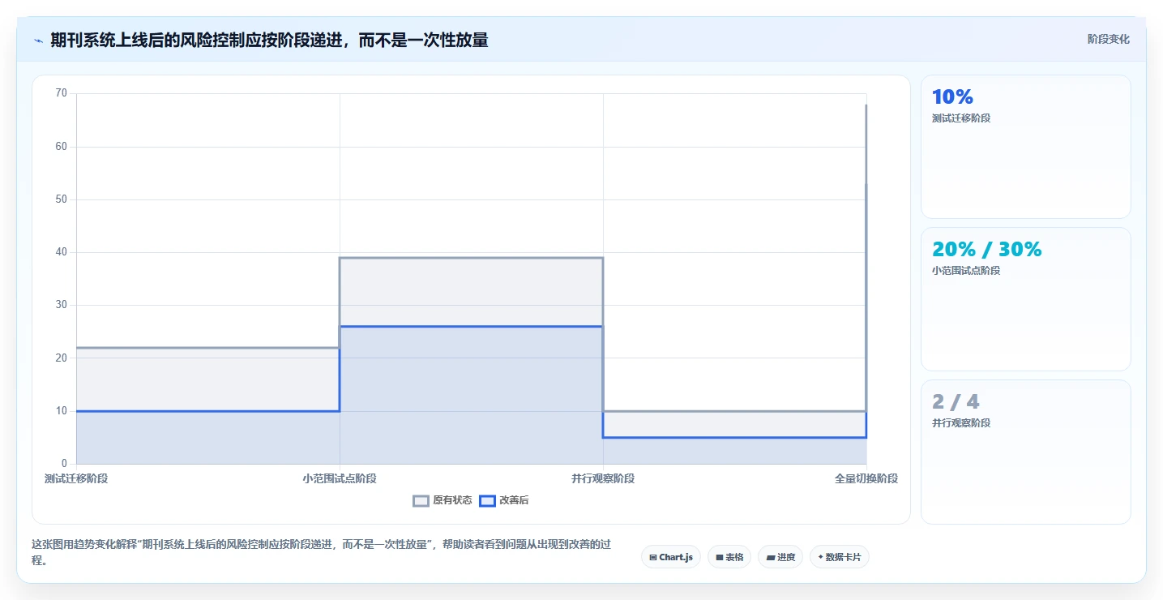Select the 进度 tag chip

pos(780,557)
